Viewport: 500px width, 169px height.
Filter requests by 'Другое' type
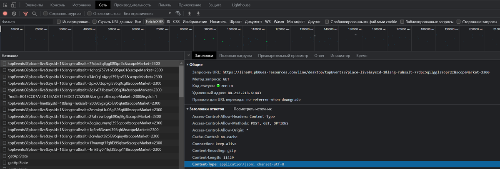pyautogui.click(x=314, y=22)
